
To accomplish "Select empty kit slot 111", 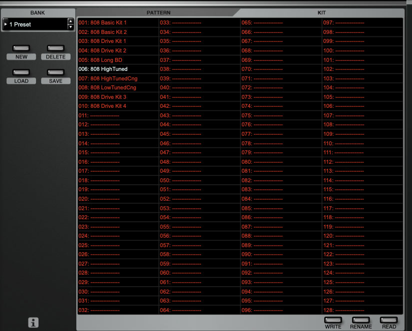I will pos(362,152).
